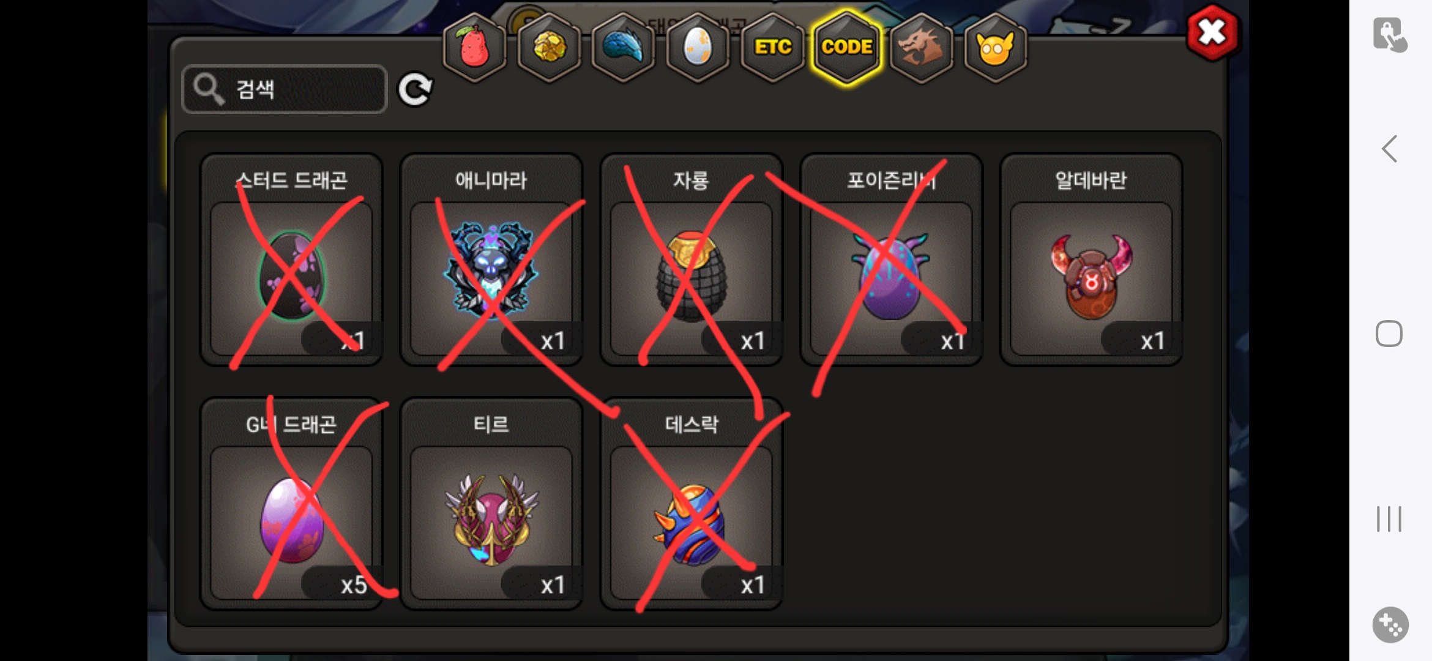Open the fruit food category tab
This screenshot has height=661, width=1432.
tap(474, 48)
